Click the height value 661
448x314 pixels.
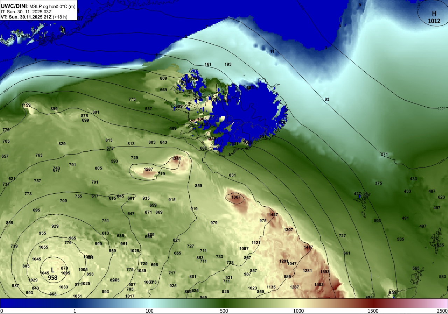[x=347, y=253]
